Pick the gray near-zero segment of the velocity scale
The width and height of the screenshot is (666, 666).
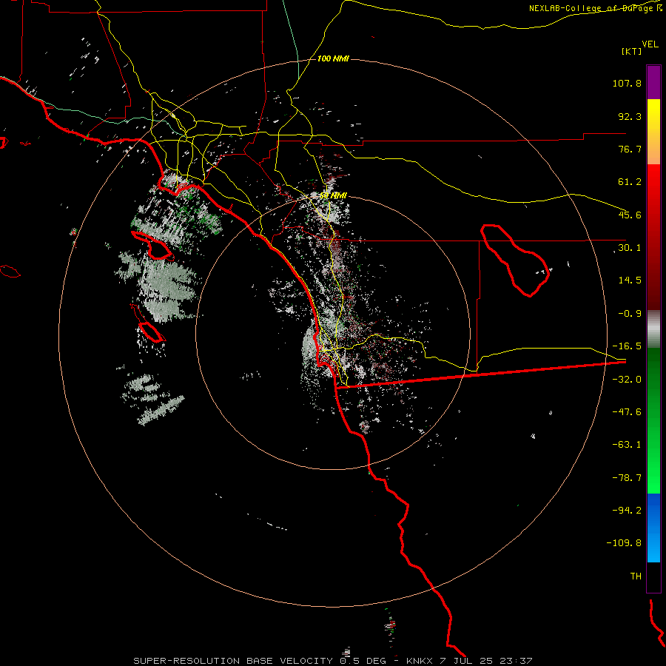tap(653, 329)
